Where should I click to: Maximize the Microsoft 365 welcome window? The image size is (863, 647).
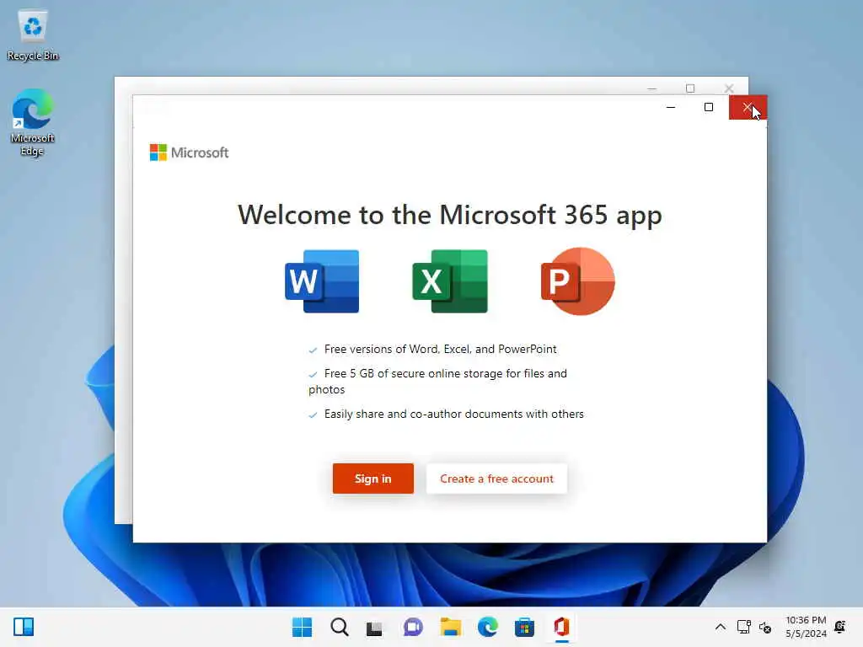click(x=709, y=107)
